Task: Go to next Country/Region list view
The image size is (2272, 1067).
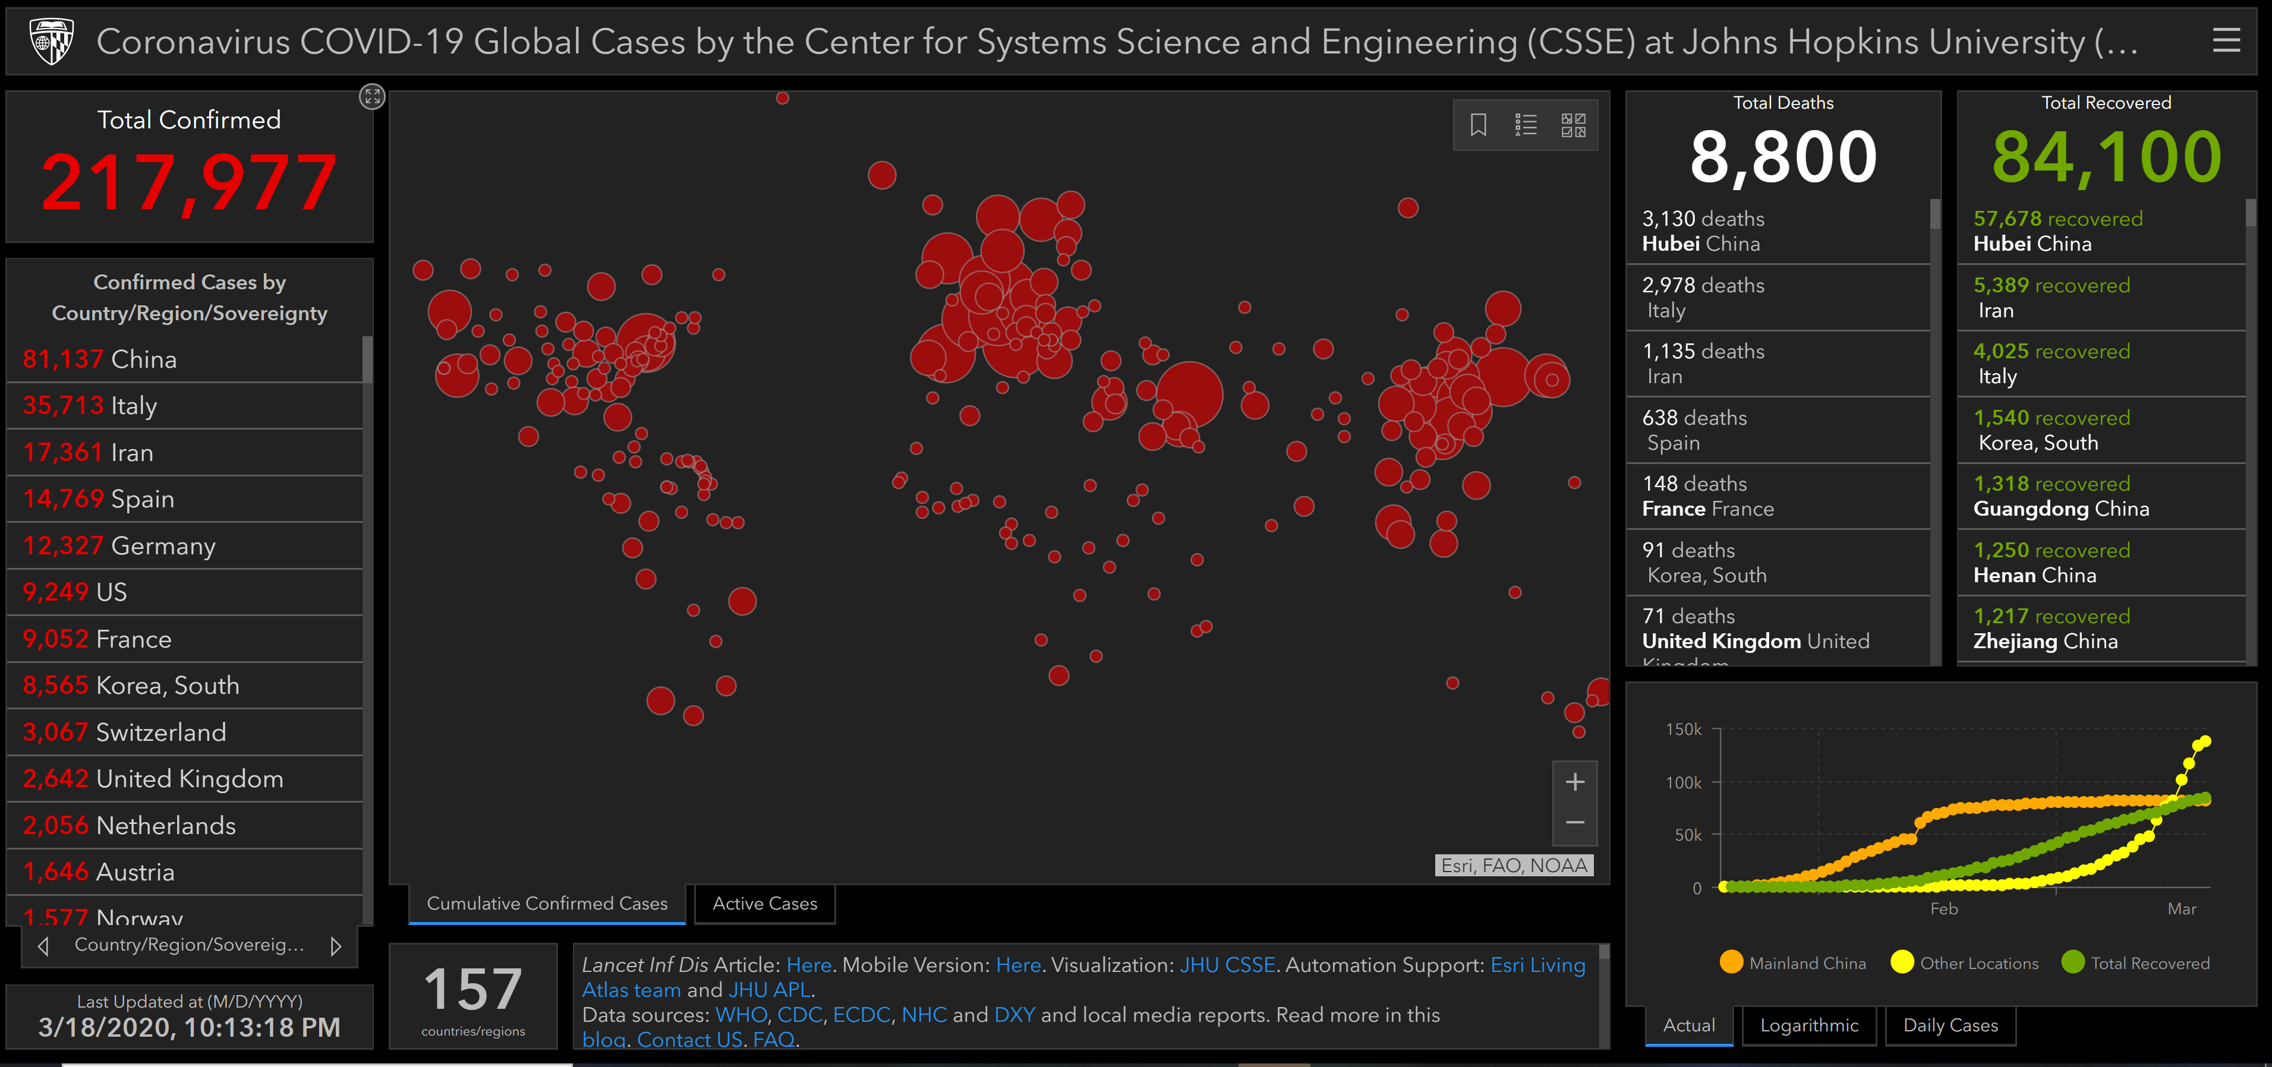Action: point(336,946)
